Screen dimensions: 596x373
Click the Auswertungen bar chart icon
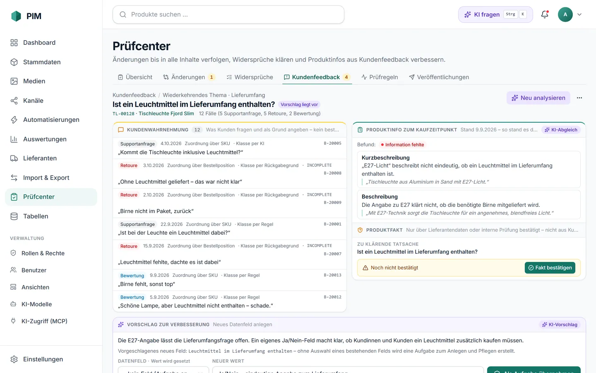pyautogui.click(x=14, y=139)
